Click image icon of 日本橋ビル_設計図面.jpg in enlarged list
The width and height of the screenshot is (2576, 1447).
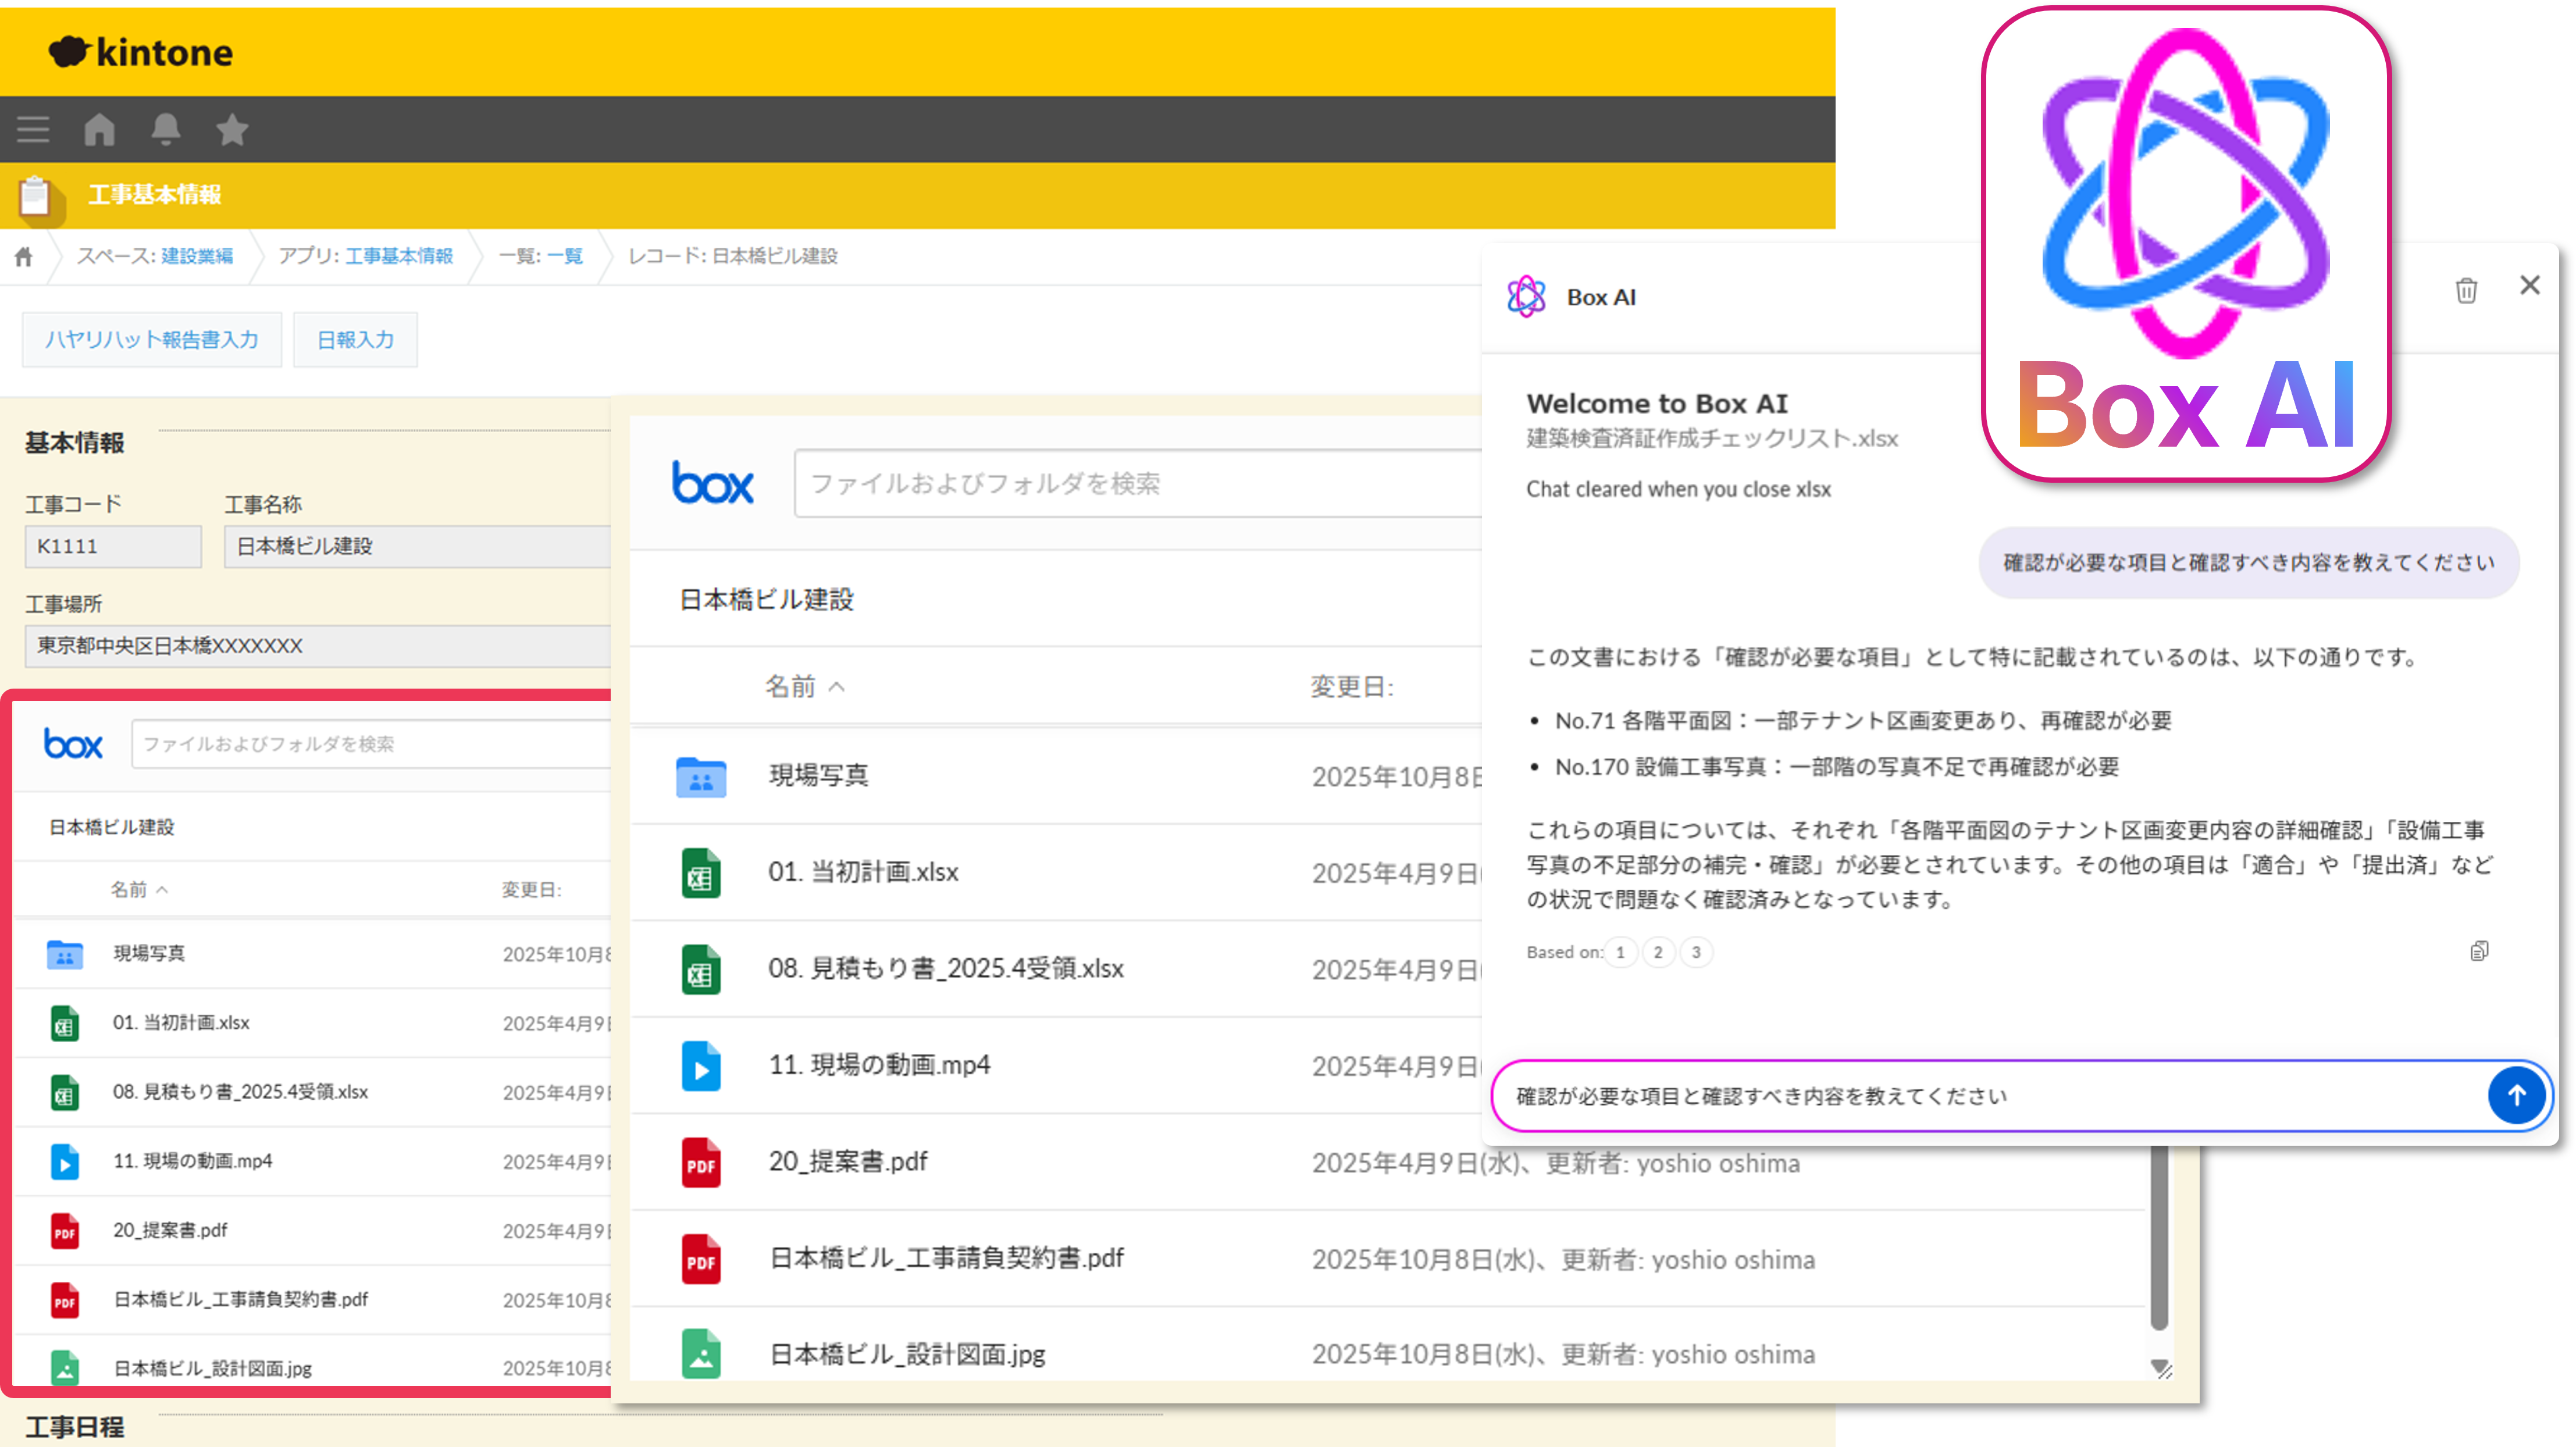[701, 1354]
